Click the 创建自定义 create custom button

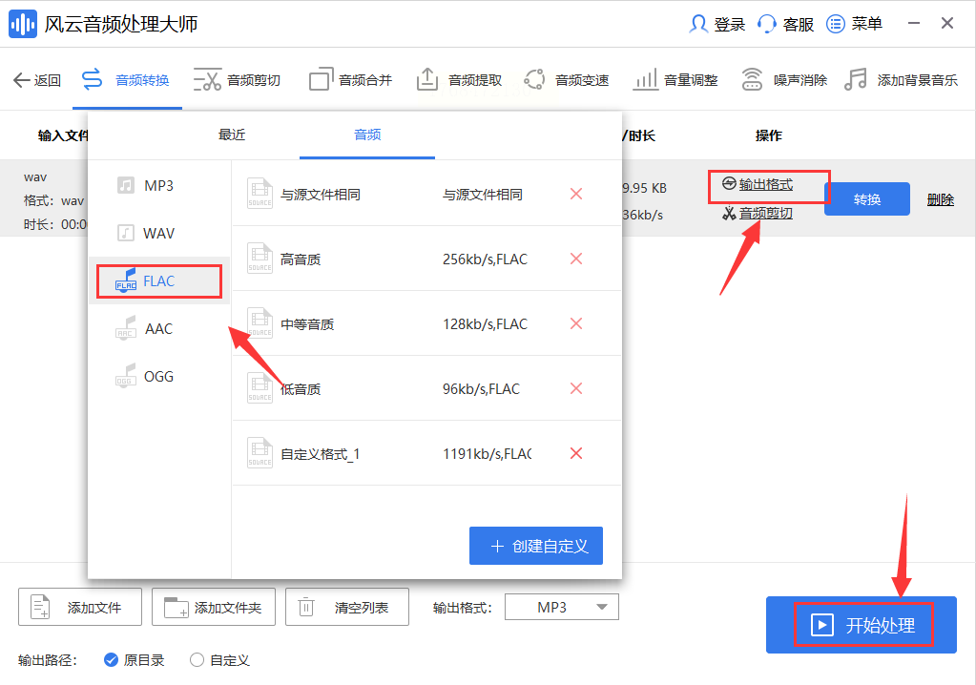click(x=536, y=546)
